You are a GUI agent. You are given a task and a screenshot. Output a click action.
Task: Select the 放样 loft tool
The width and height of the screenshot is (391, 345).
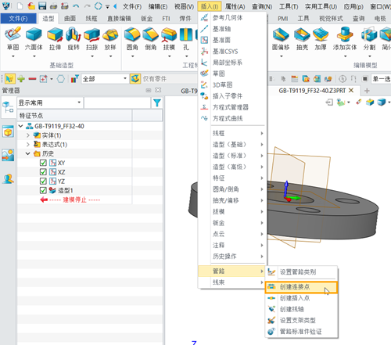pyautogui.click(x=110, y=38)
